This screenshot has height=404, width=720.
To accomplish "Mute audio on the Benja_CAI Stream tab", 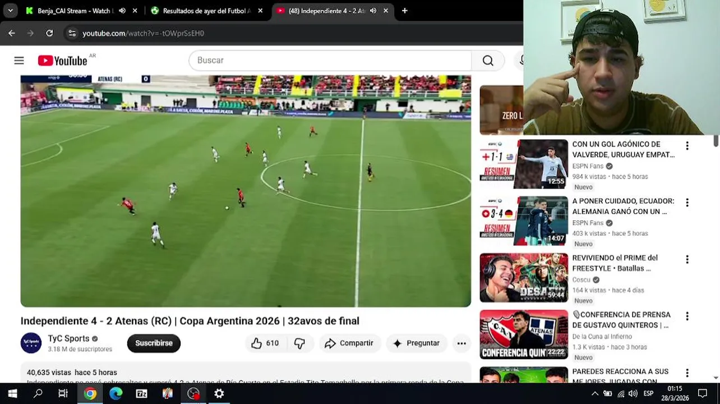I will tap(122, 11).
